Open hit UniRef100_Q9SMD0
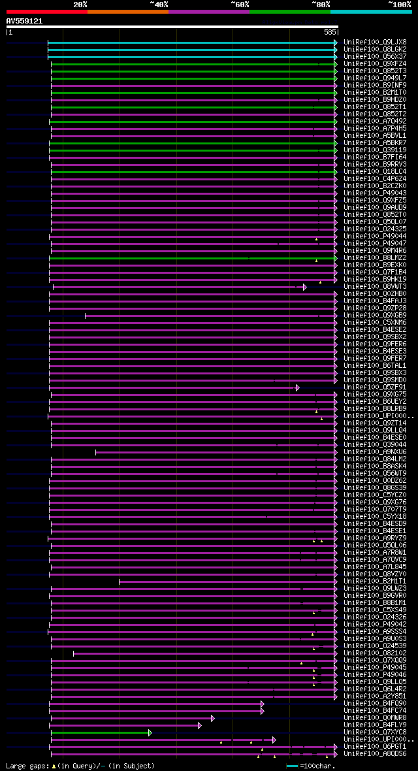This screenshot has height=771, width=418. pyautogui.click(x=375, y=380)
